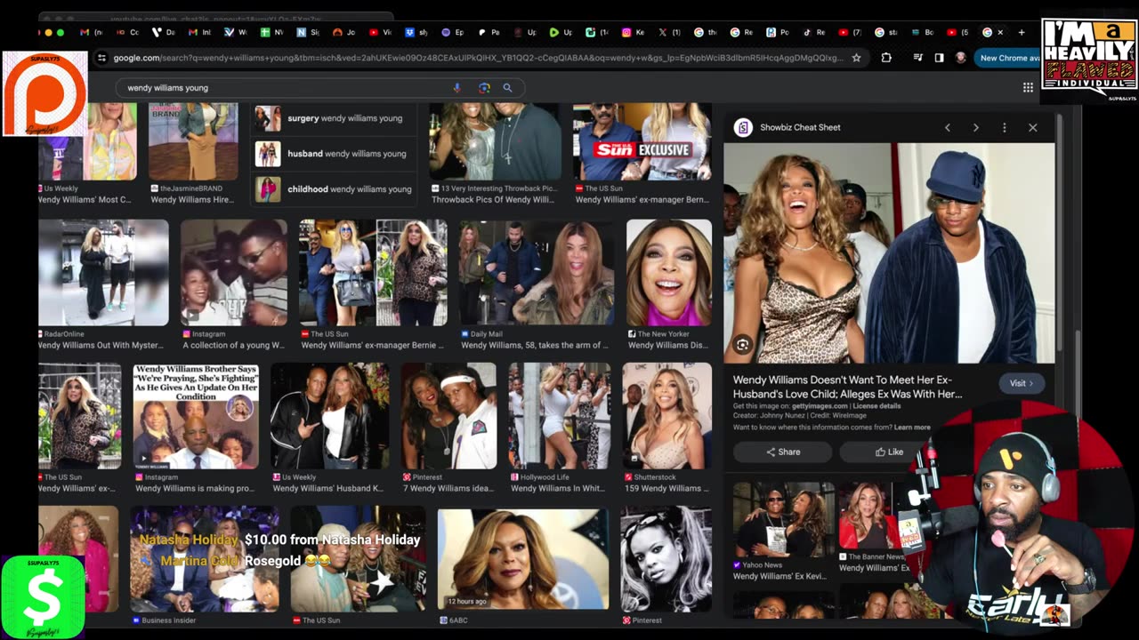This screenshot has width=1139, height=640.
Task: Close the Showbiz Cheat Sheet preview panel
Action: point(1033,128)
